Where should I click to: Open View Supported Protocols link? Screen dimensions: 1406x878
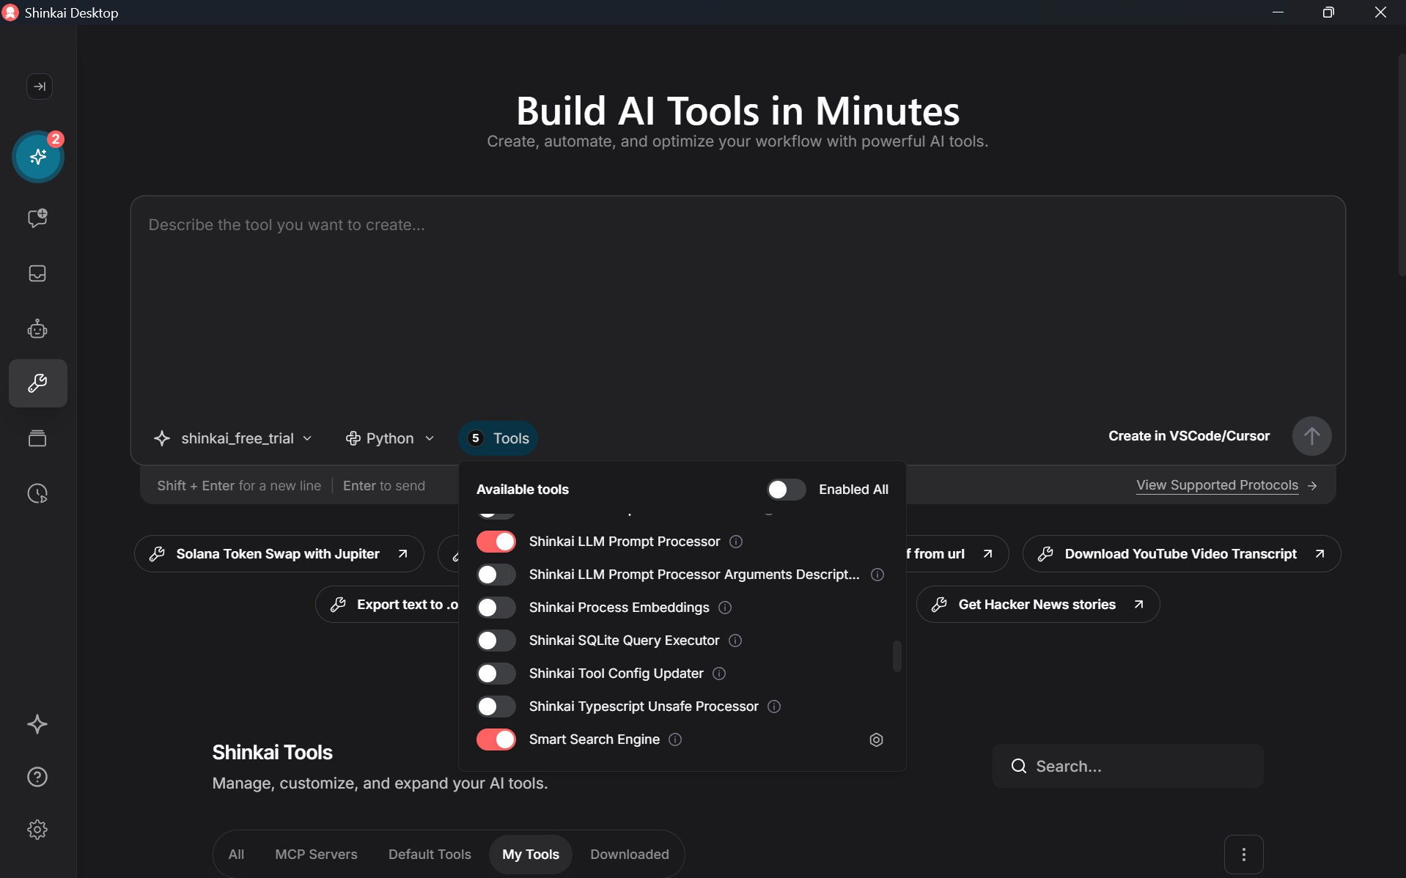(1217, 485)
